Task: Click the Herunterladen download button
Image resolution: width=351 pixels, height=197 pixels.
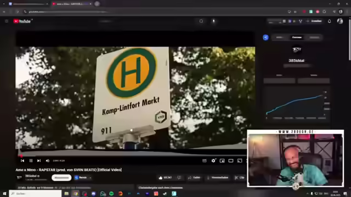Action: [218, 177]
